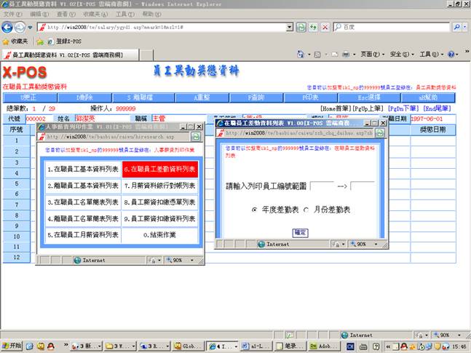
Task: Expand the 工具(O) dropdown menu
Action: click(430, 55)
